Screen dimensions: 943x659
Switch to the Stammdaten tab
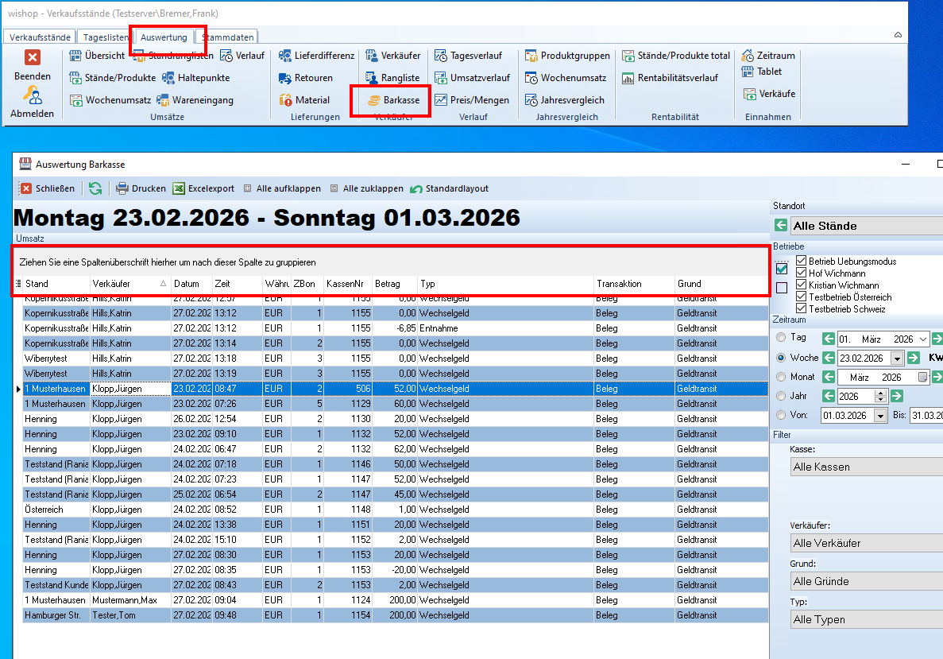(228, 37)
